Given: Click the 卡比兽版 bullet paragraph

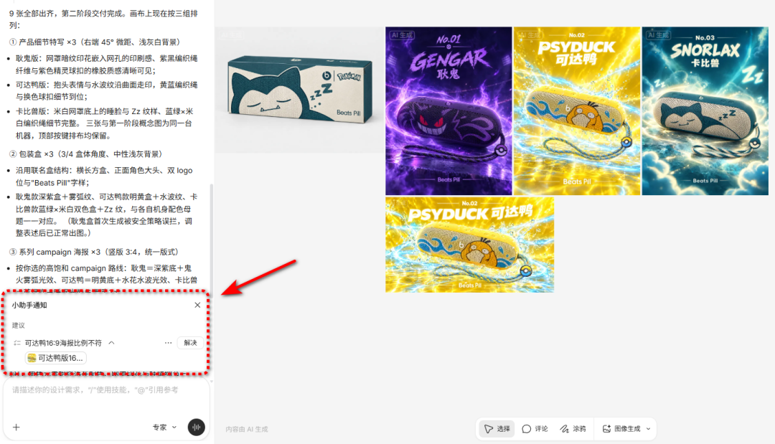Looking at the screenshot, I should (x=105, y=123).
